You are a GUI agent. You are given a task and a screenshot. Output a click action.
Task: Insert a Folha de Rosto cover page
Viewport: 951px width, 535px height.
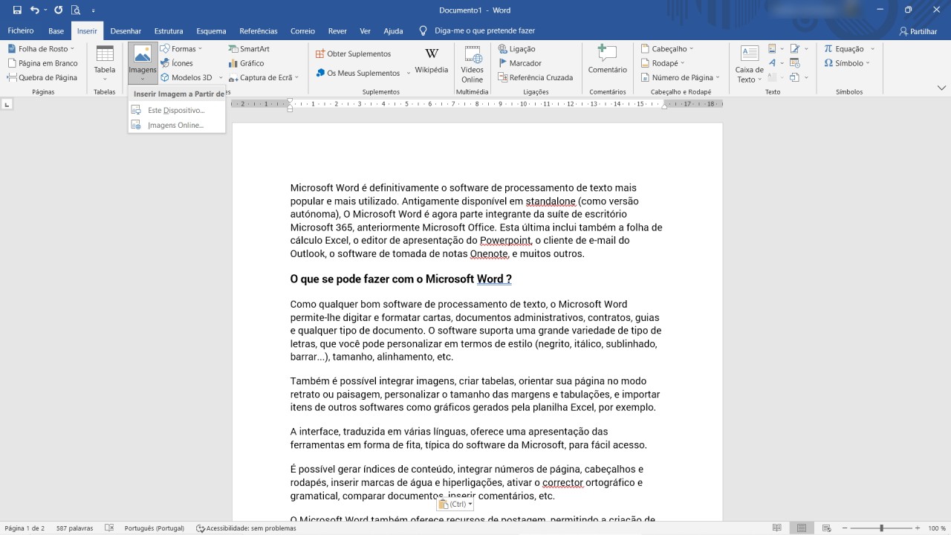click(x=41, y=49)
